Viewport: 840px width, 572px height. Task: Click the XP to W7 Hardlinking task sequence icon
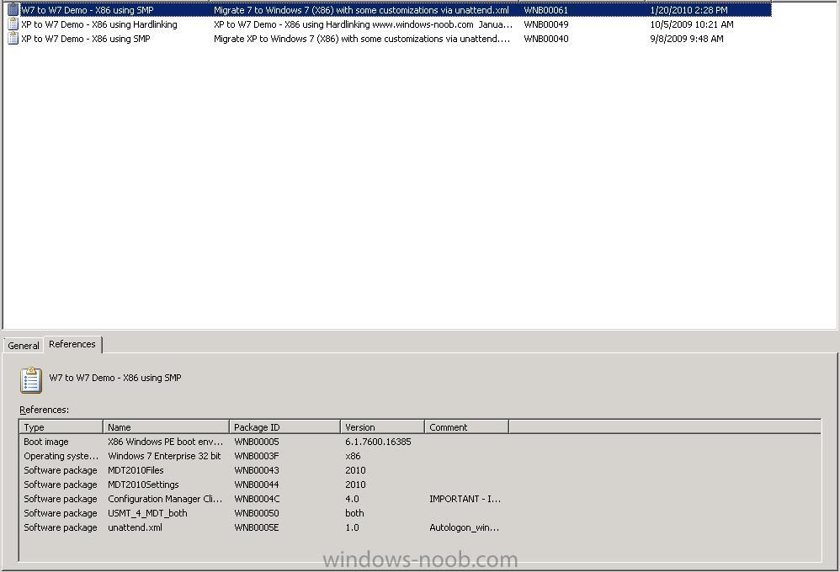13,24
